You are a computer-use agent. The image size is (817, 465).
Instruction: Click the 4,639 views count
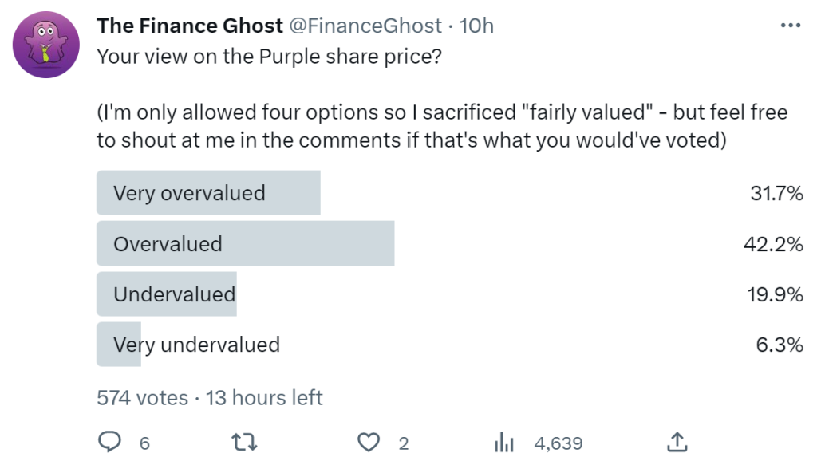558,443
